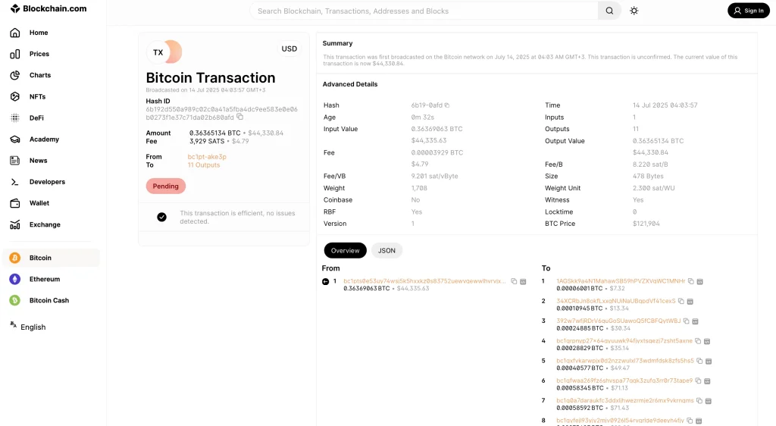This screenshot has height=426, width=776.
Task: Open output address bc1q0a7daraukfc
Action: coord(625,400)
